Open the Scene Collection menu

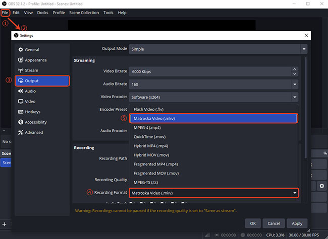84,13
